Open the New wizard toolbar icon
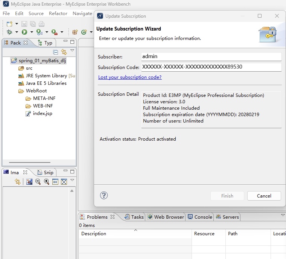Image resolution: width=286 pixels, height=259 pixels. (9, 24)
